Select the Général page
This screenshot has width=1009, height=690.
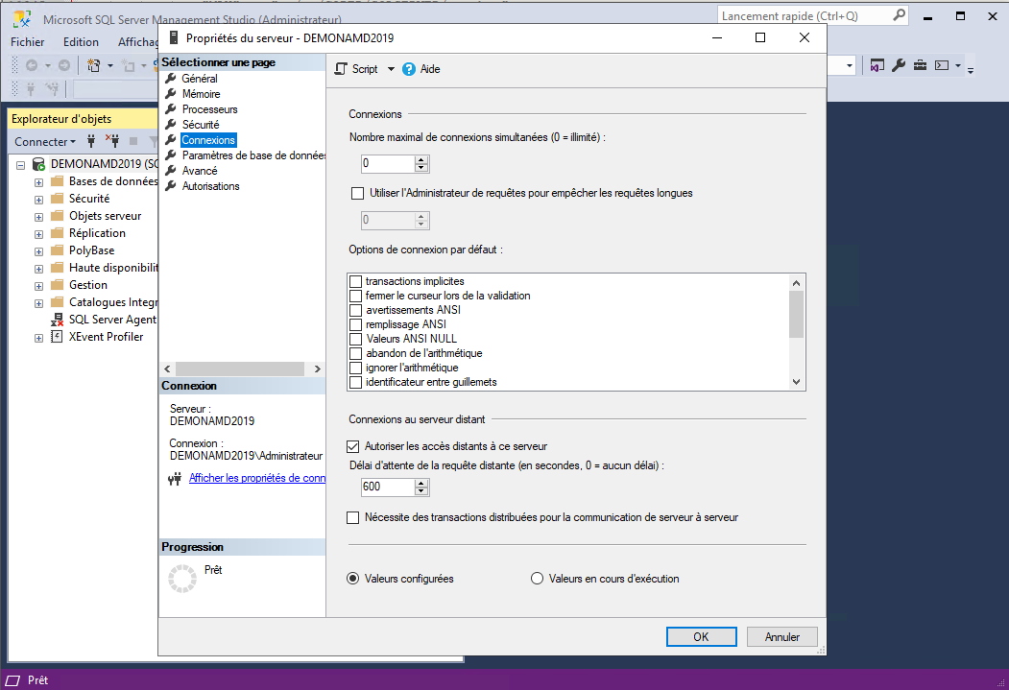point(200,79)
